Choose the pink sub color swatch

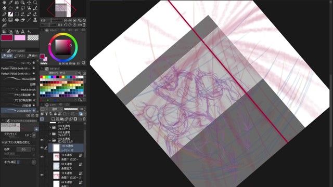pos(20,38)
